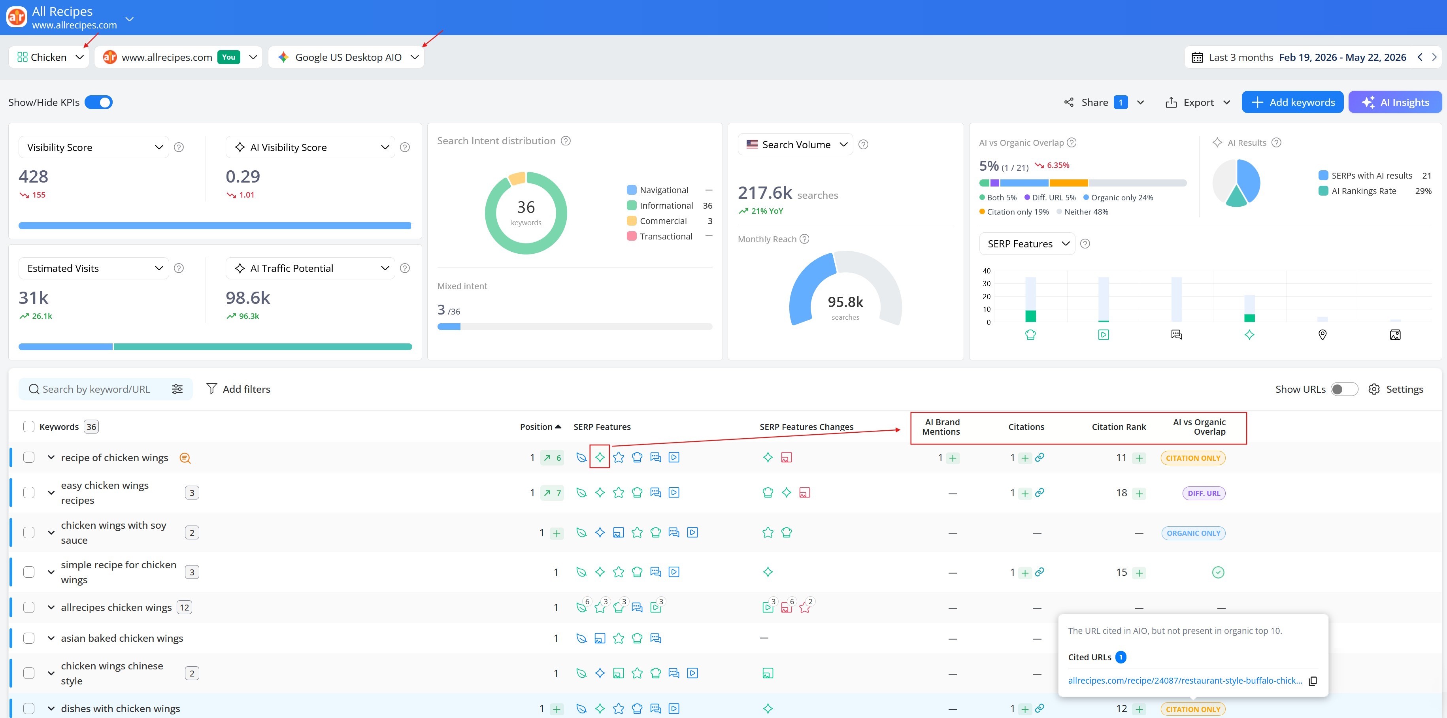Check the chicken wings with soy sauce row
Image resolution: width=1447 pixels, height=718 pixels.
tap(28, 532)
